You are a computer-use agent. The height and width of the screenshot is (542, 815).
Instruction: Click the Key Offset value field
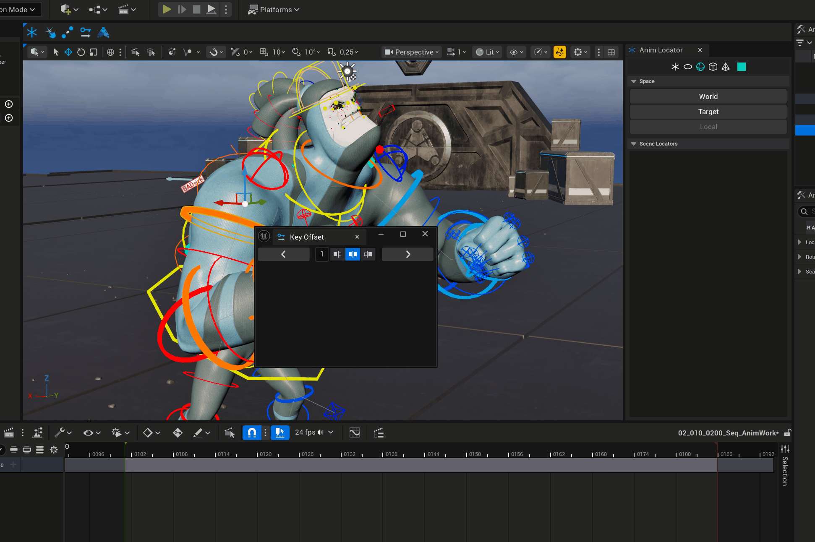coord(322,254)
